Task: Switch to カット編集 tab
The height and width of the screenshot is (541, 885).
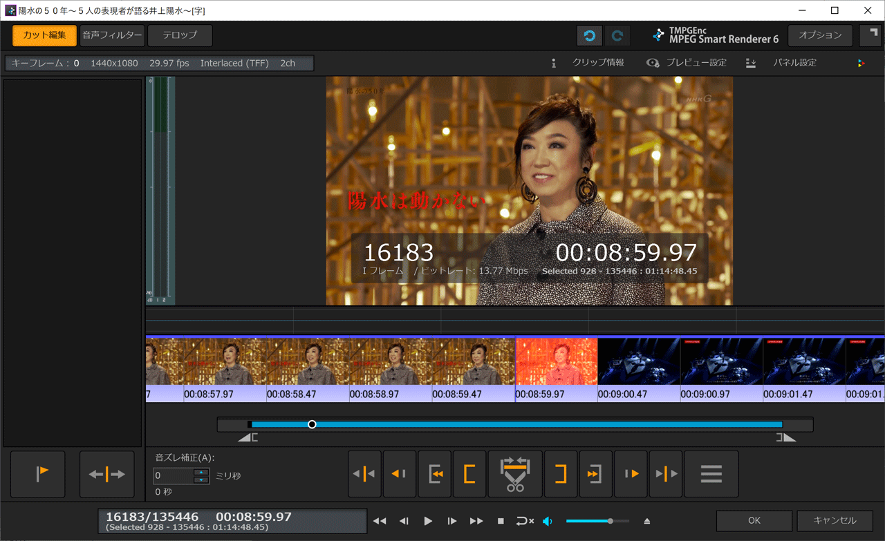Action: click(x=44, y=35)
